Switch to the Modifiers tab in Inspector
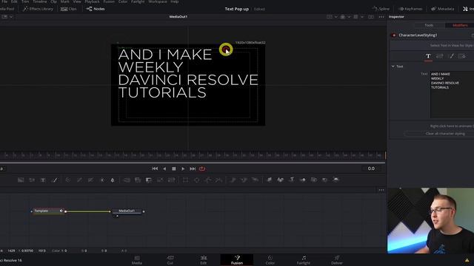The image size is (474, 266). pyautogui.click(x=460, y=25)
